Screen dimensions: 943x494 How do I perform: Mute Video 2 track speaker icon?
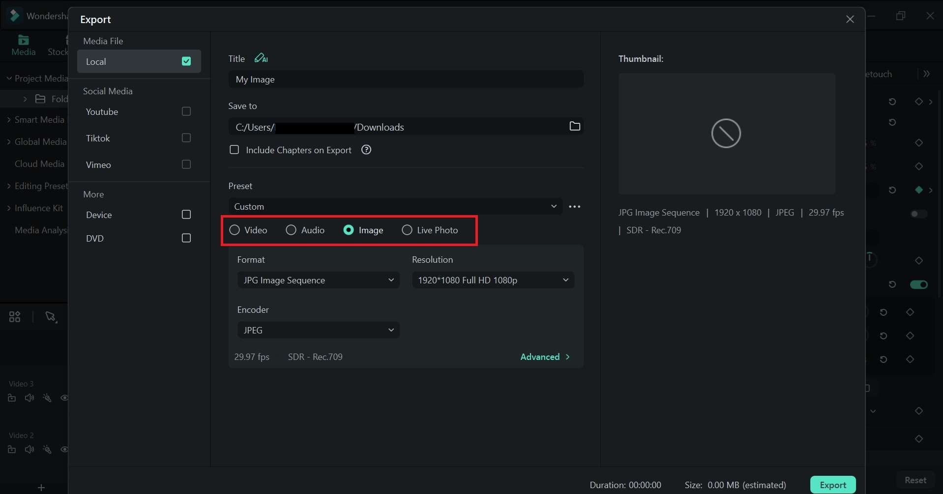[x=29, y=449]
